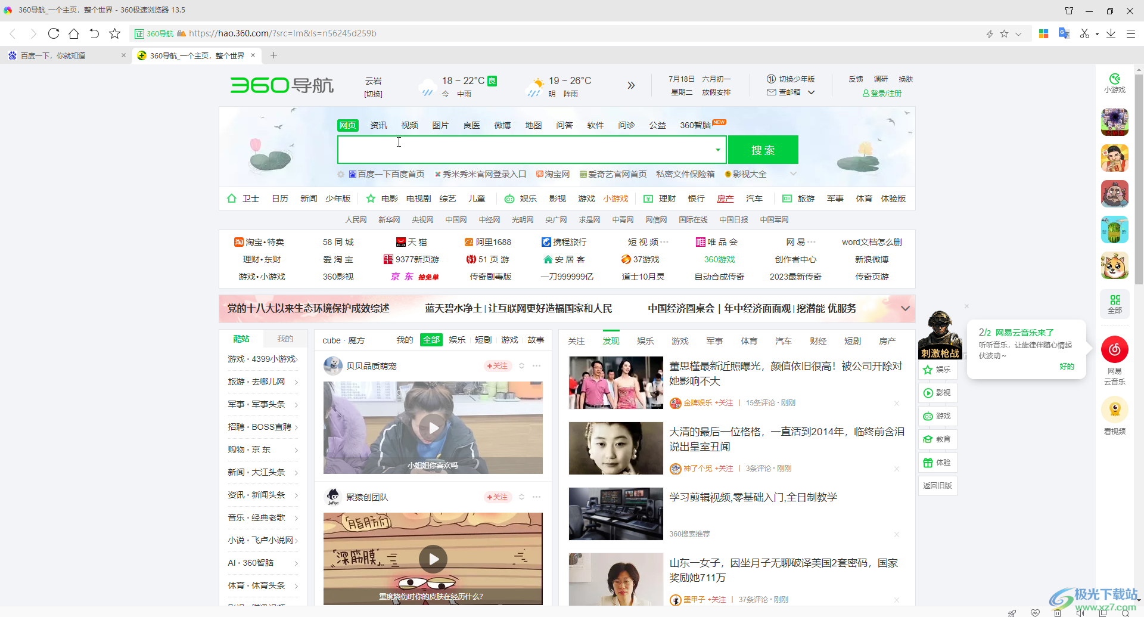Open 携程旅行 site link
The width and height of the screenshot is (1144, 617).
[x=564, y=242]
